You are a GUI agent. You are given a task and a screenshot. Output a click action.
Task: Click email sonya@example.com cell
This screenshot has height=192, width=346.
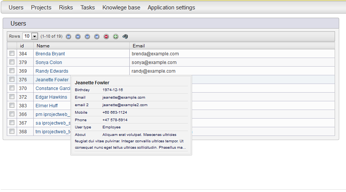[232, 62]
